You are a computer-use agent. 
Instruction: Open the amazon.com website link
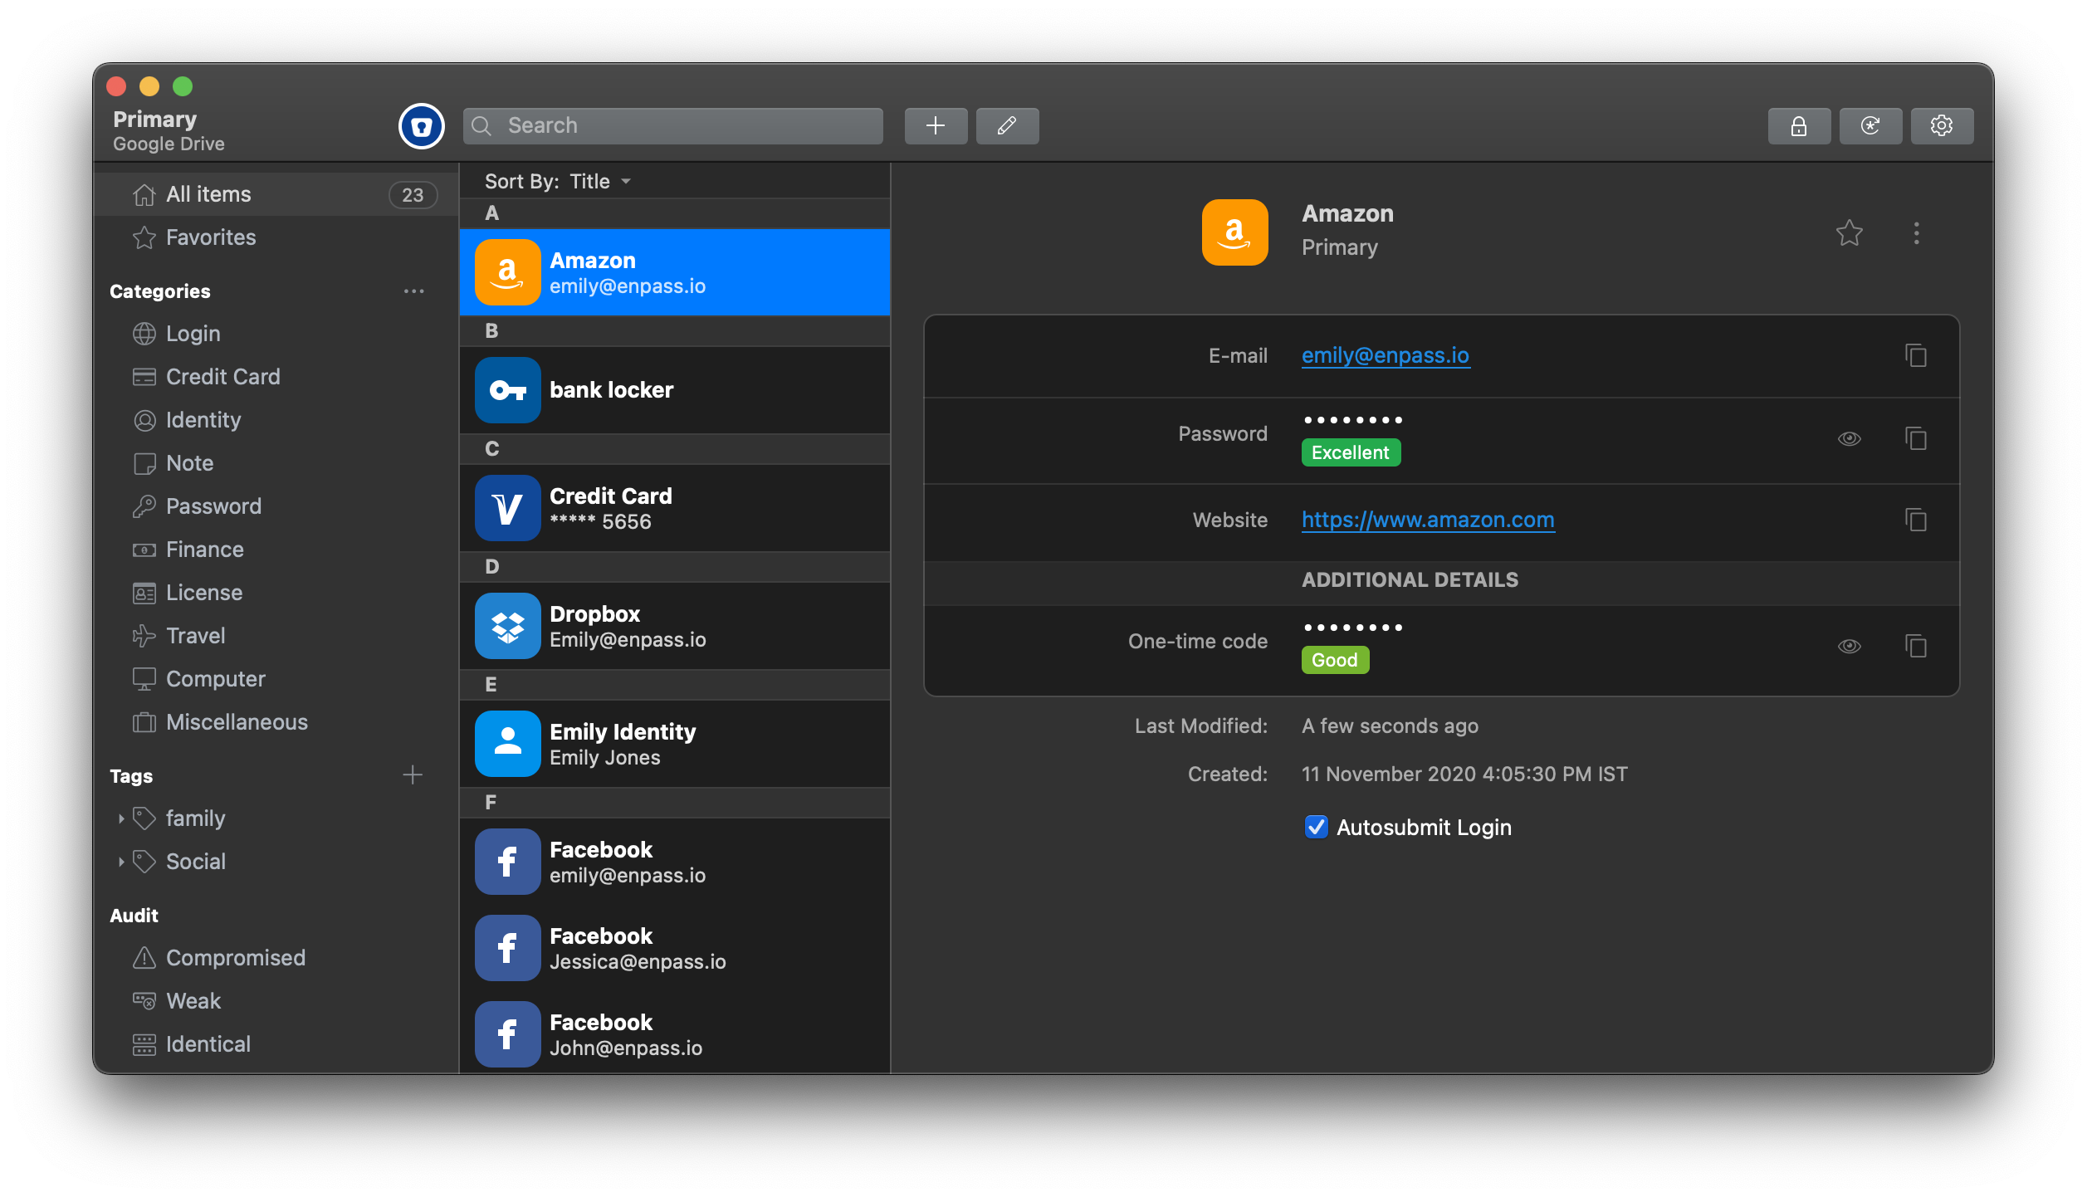(1427, 520)
